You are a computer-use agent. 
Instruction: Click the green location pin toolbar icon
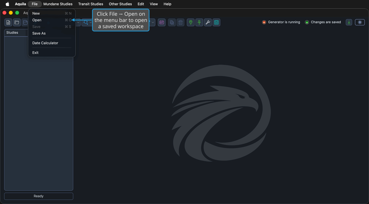[x=191, y=22]
